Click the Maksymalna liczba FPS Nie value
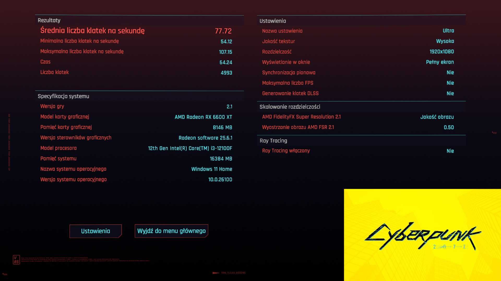The image size is (501, 281). tap(450, 83)
